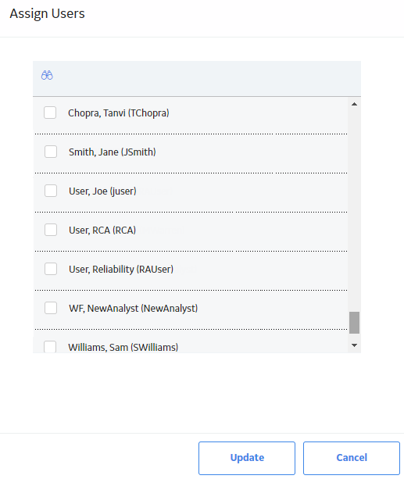Click the Chopra, Tanvi (TChopra) name
The image size is (404, 479).
[x=119, y=113]
